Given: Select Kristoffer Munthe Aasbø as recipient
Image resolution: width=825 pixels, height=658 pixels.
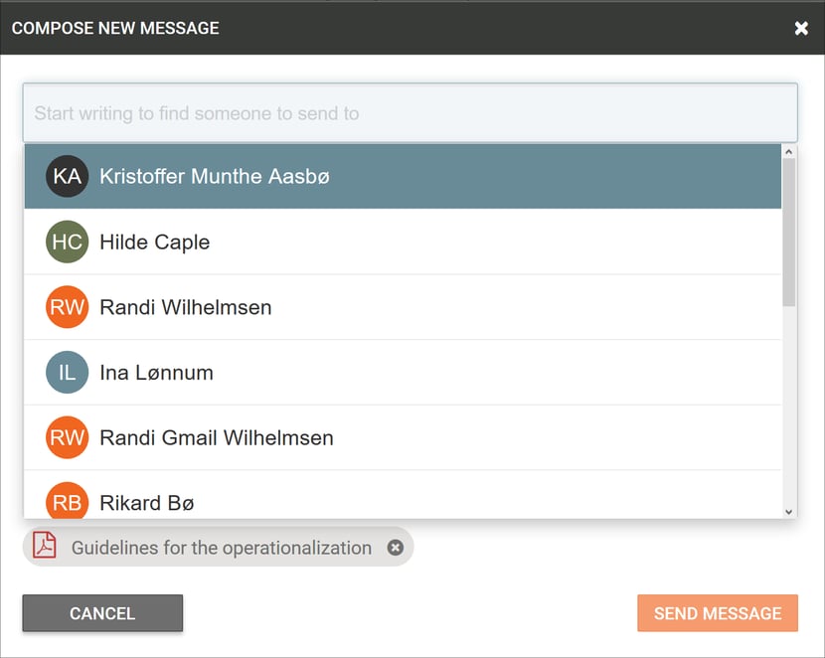Looking at the screenshot, I should click(x=403, y=176).
